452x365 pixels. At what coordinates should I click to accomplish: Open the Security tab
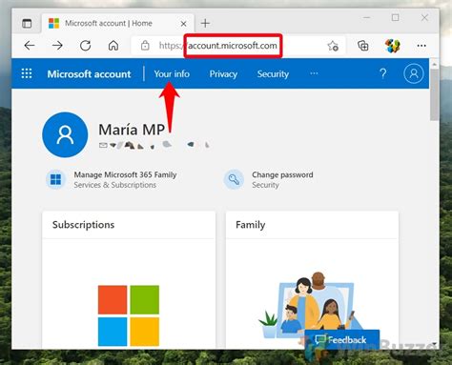[273, 74]
